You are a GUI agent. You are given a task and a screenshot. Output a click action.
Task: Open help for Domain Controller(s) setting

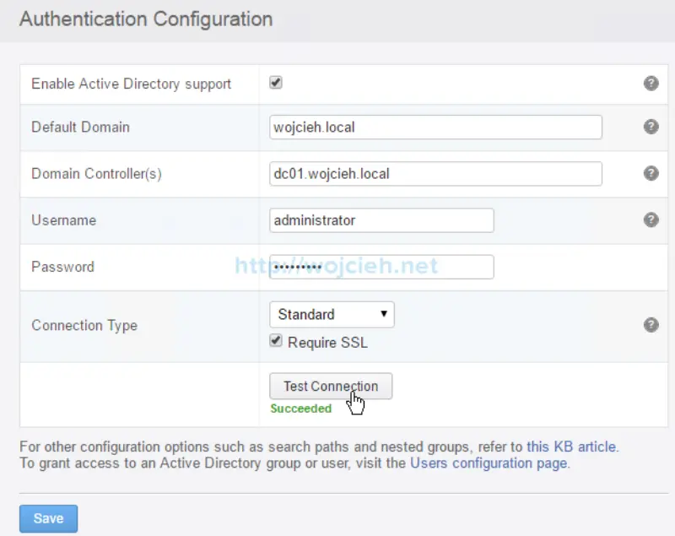[651, 173]
